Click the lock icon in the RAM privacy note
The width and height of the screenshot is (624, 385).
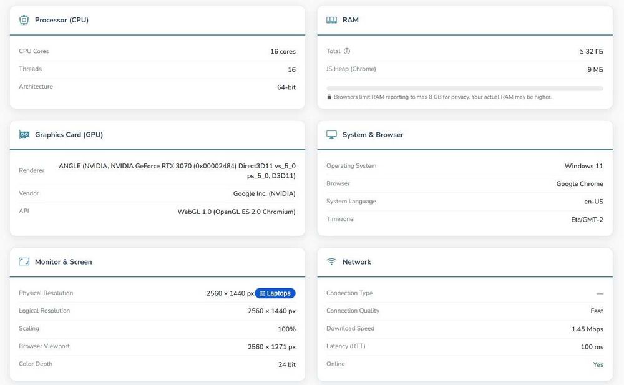[x=329, y=97]
